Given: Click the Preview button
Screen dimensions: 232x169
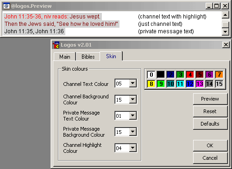Looking at the screenshot, I should 210,99.
